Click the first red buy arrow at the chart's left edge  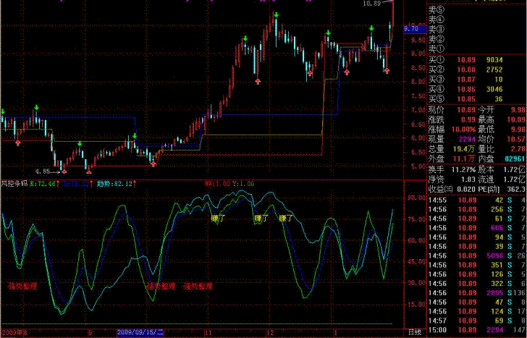[x=18, y=143]
